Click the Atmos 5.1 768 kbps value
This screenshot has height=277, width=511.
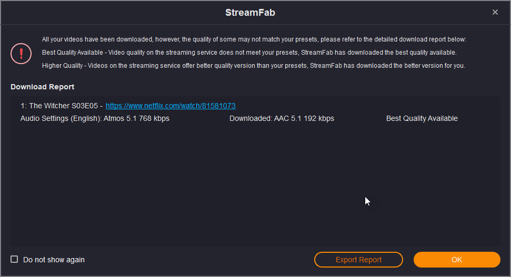click(x=136, y=118)
